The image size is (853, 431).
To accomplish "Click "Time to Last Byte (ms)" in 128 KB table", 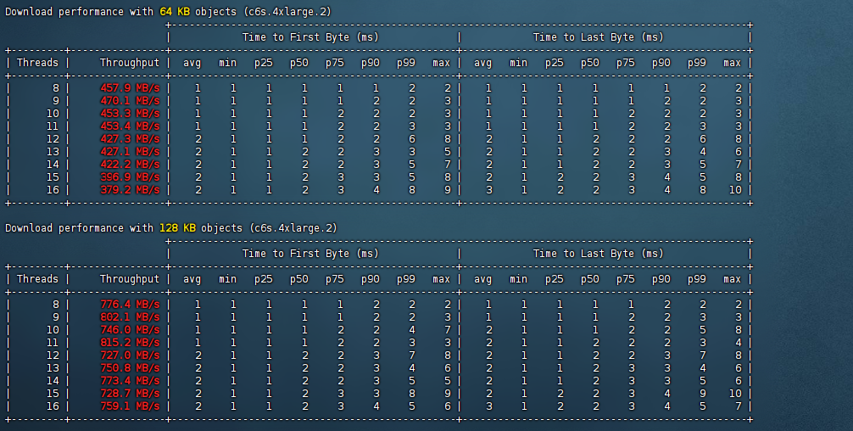I will (599, 254).
